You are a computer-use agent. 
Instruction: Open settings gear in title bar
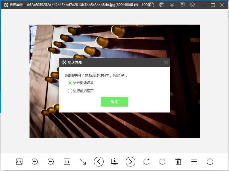(192, 5)
